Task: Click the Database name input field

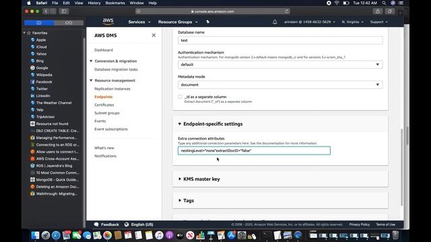Action: click(280, 40)
